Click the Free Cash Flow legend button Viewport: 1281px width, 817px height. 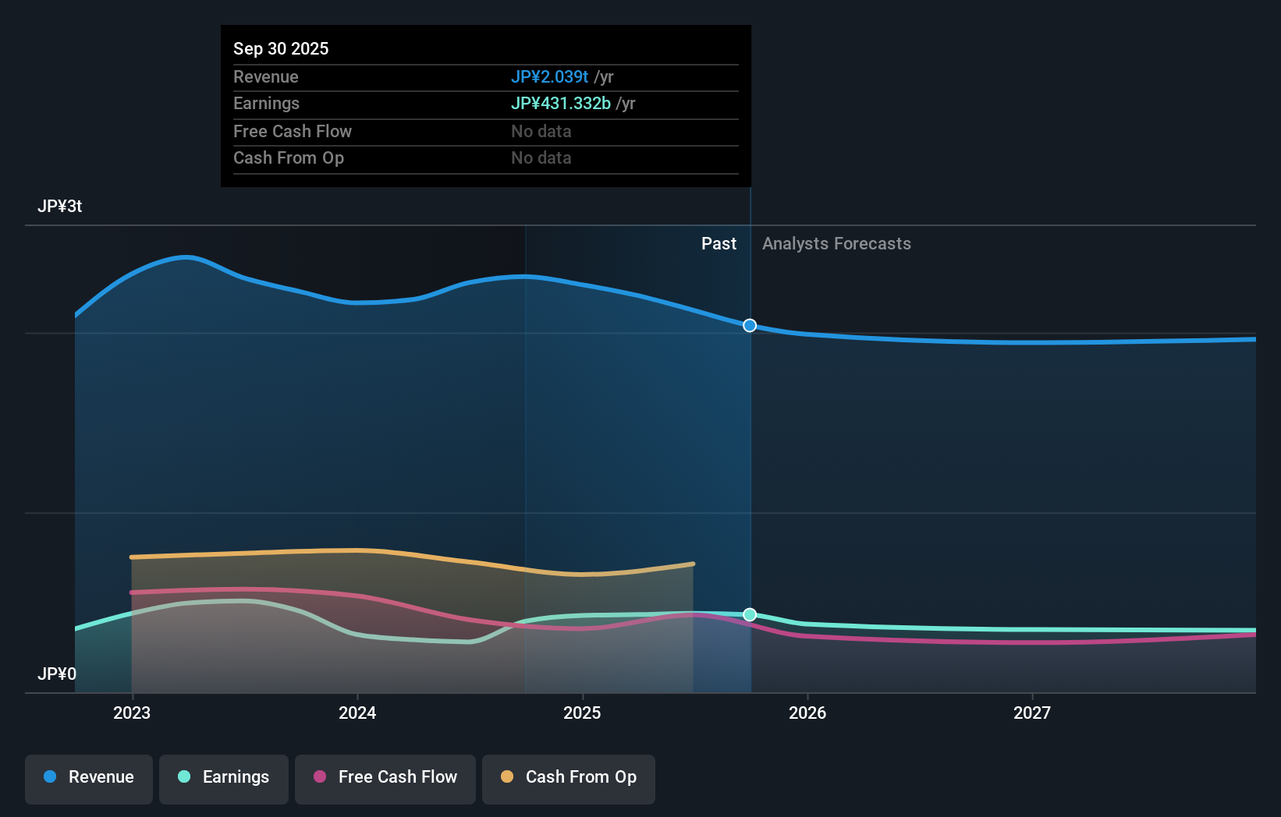click(385, 777)
